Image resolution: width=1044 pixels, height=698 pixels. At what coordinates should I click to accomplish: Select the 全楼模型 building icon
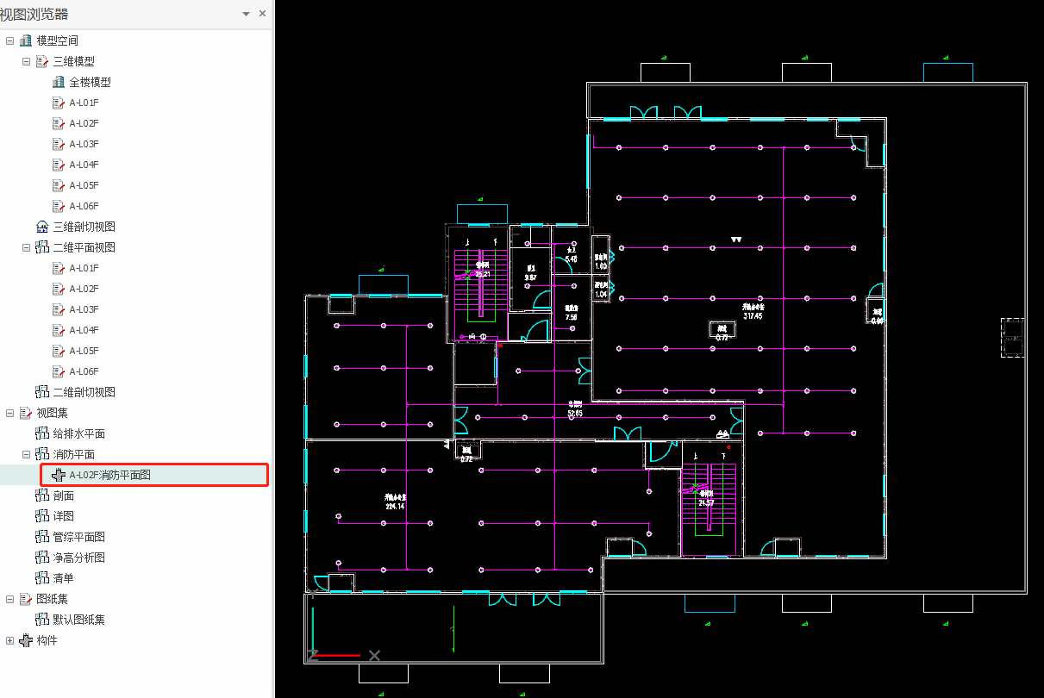pyautogui.click(x=59, y=82)
